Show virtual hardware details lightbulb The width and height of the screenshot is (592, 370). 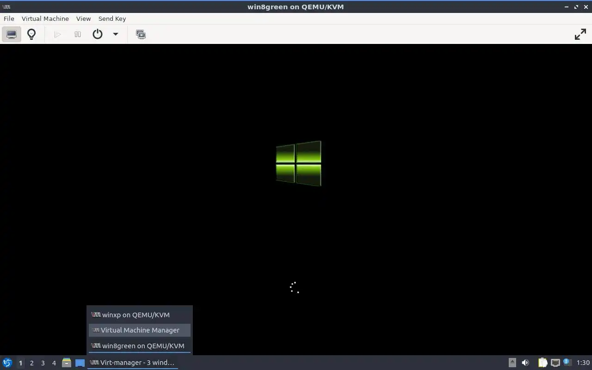(31, 34)
